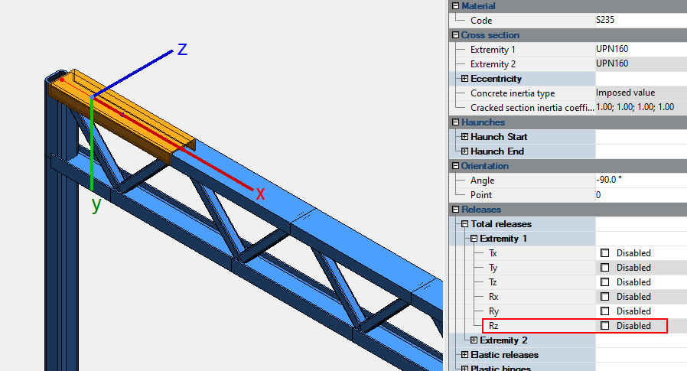
Task: Collapse the Material section header
Action: pos(455,6)
